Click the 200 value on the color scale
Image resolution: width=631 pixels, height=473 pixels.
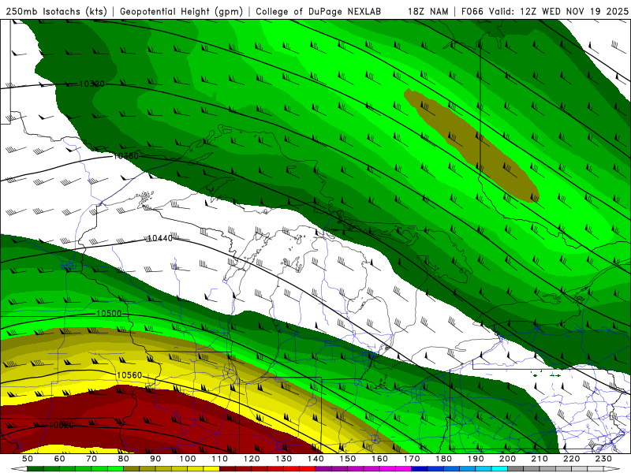[x=507, y=459]
